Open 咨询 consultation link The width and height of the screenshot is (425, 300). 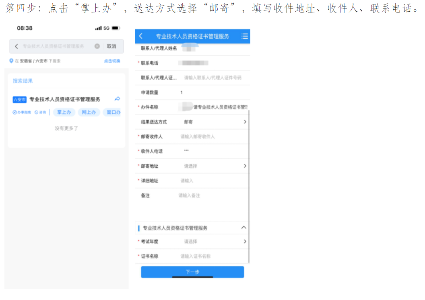click(40, 112)
